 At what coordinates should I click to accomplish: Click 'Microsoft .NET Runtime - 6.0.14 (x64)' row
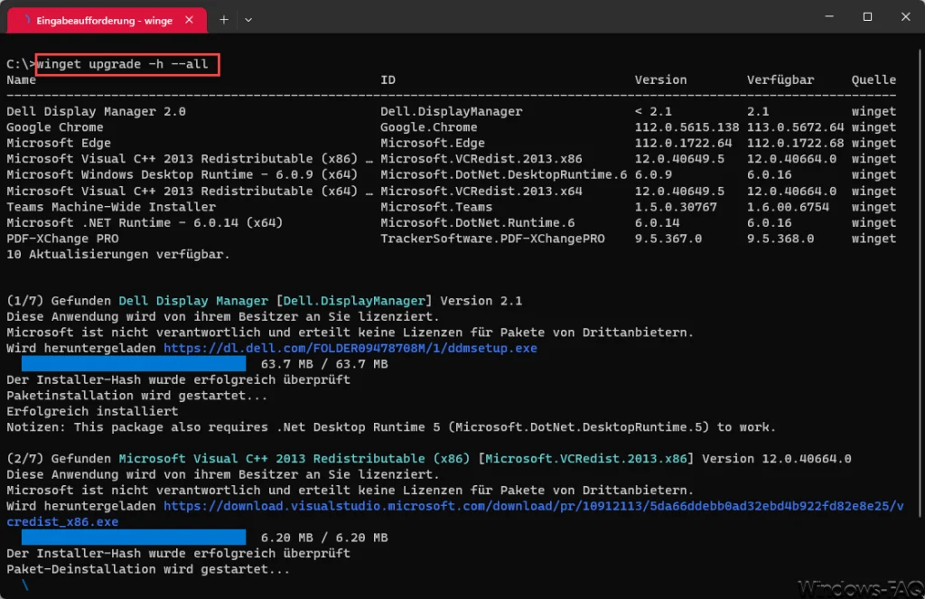click(145, 223)
